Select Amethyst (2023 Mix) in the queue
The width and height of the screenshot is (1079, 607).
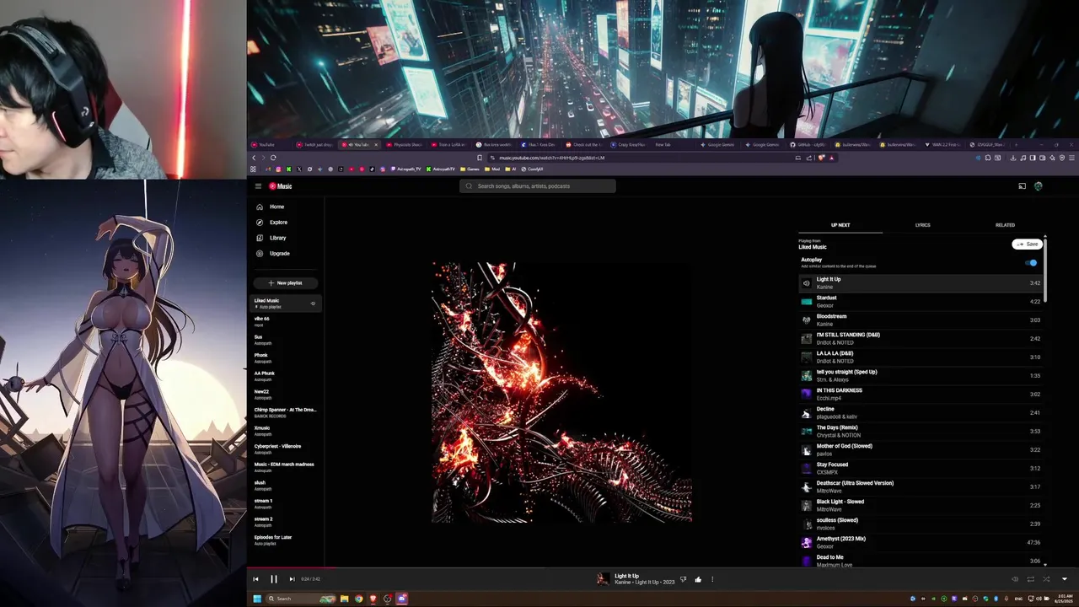pyautogui.click(x=921, y=543)
